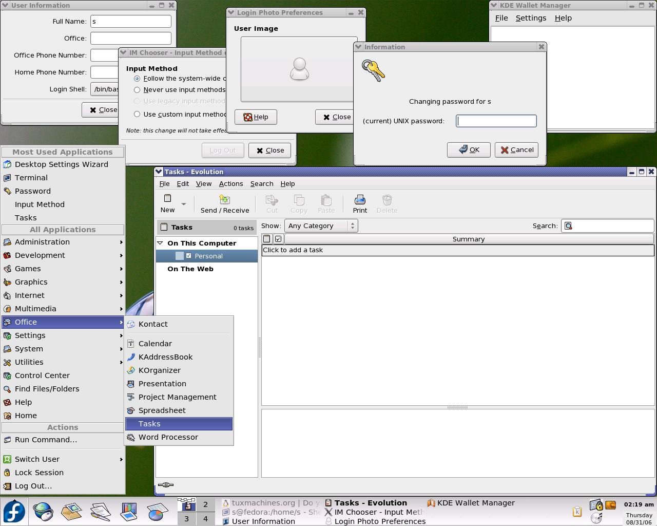Select 'Never use input methods' radio option
This screenshot has height=526, width=657.
(x=137, y=90)
